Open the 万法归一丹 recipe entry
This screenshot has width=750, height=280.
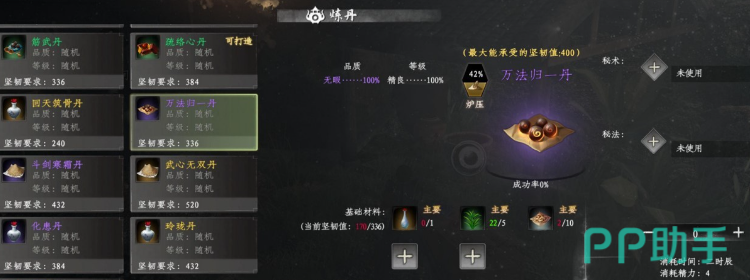tap(194, 122)
